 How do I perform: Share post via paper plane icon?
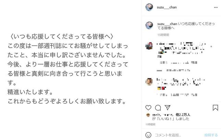[168, 108]
